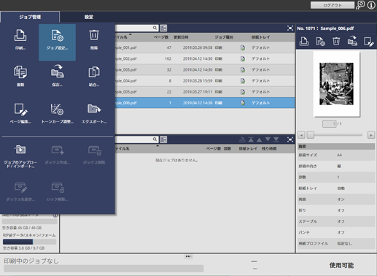
Task: Click the A4 value of 原稿サイズ
Action: tap(339, 155)
